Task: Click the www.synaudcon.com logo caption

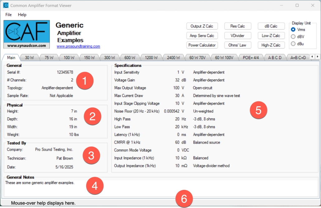Action: click(26, 46)
